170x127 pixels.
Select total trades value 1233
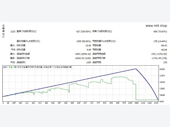[13, 31]
